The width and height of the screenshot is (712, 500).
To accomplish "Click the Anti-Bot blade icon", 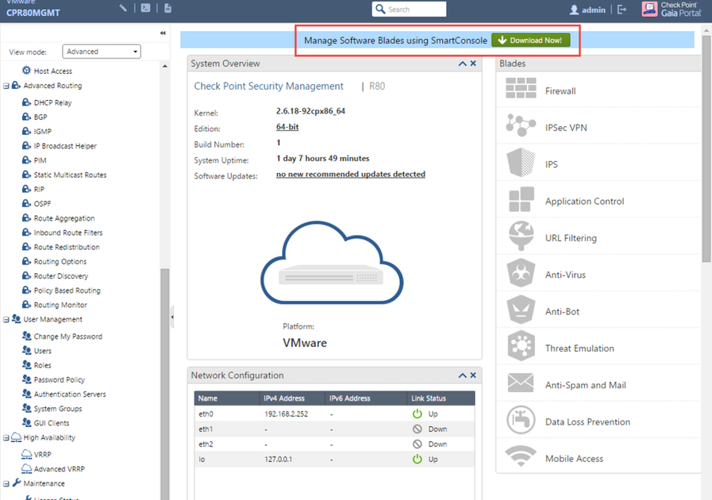I will (521, 310).
